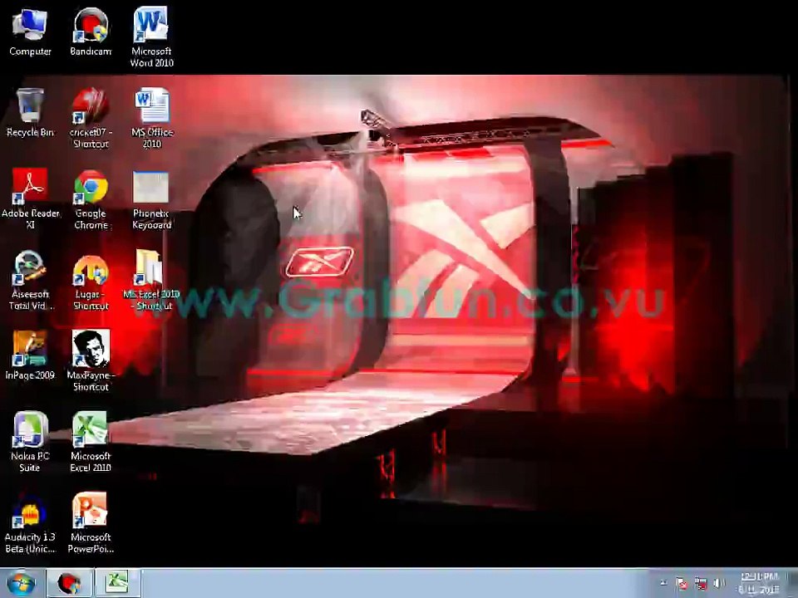The width and height of the screenshot is (798, 598).
Task: Open the InPage 2009 shortcut
Action: point(30,355)
